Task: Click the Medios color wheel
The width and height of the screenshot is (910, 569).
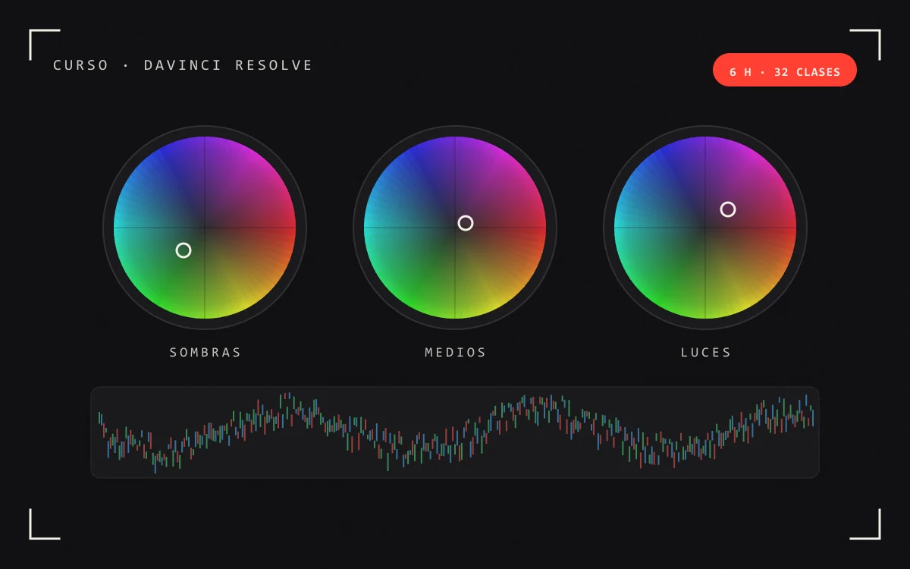Action: click(455, 228)
